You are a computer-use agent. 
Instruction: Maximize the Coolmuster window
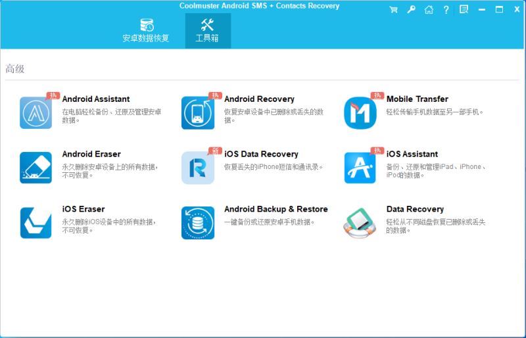coord(499,9)
